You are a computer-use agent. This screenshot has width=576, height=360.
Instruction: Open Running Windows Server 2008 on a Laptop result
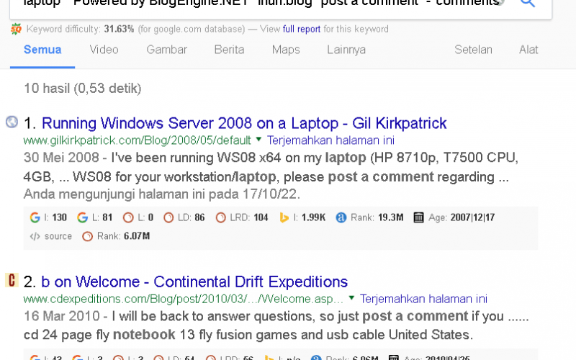244,123
